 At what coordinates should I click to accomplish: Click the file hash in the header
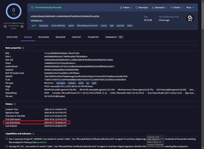point(65,16)
